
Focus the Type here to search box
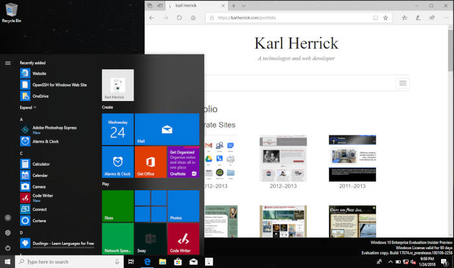pyautogui.click(x=69, y=262)
